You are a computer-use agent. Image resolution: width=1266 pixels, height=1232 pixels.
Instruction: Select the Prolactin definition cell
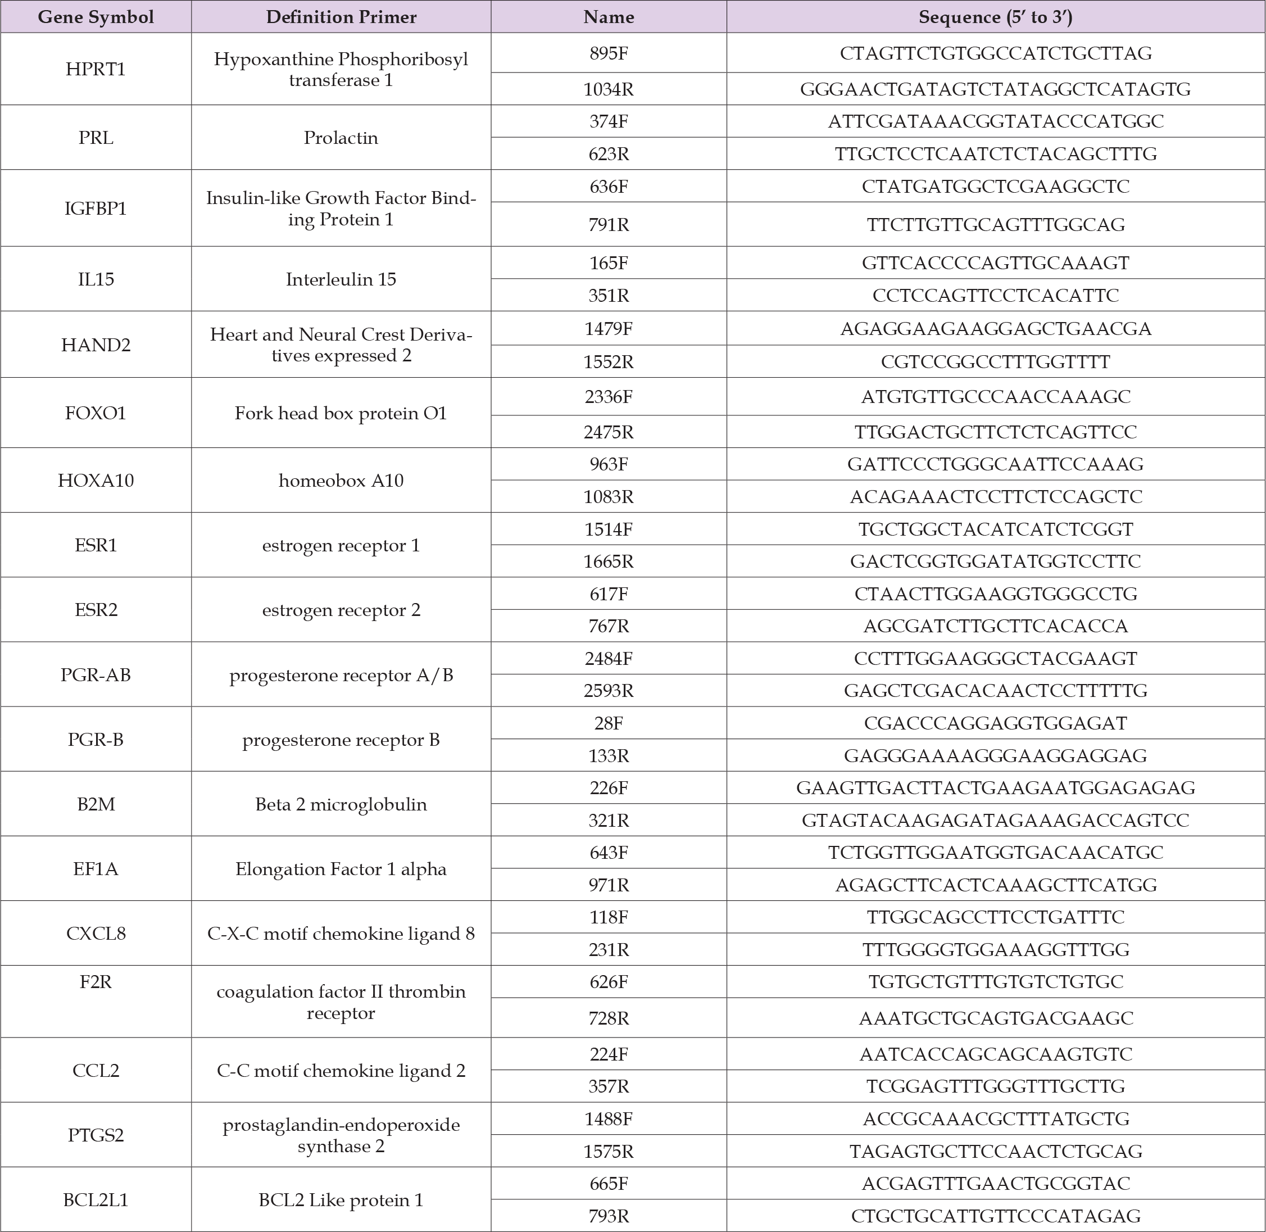[341, 138]
